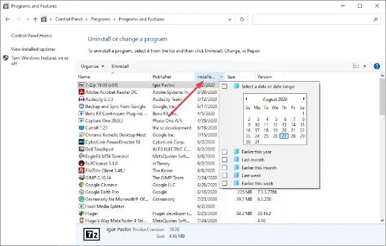Click the scrollbar down arrow
This screenshot has height=246, width=386.
pos(382,221)
